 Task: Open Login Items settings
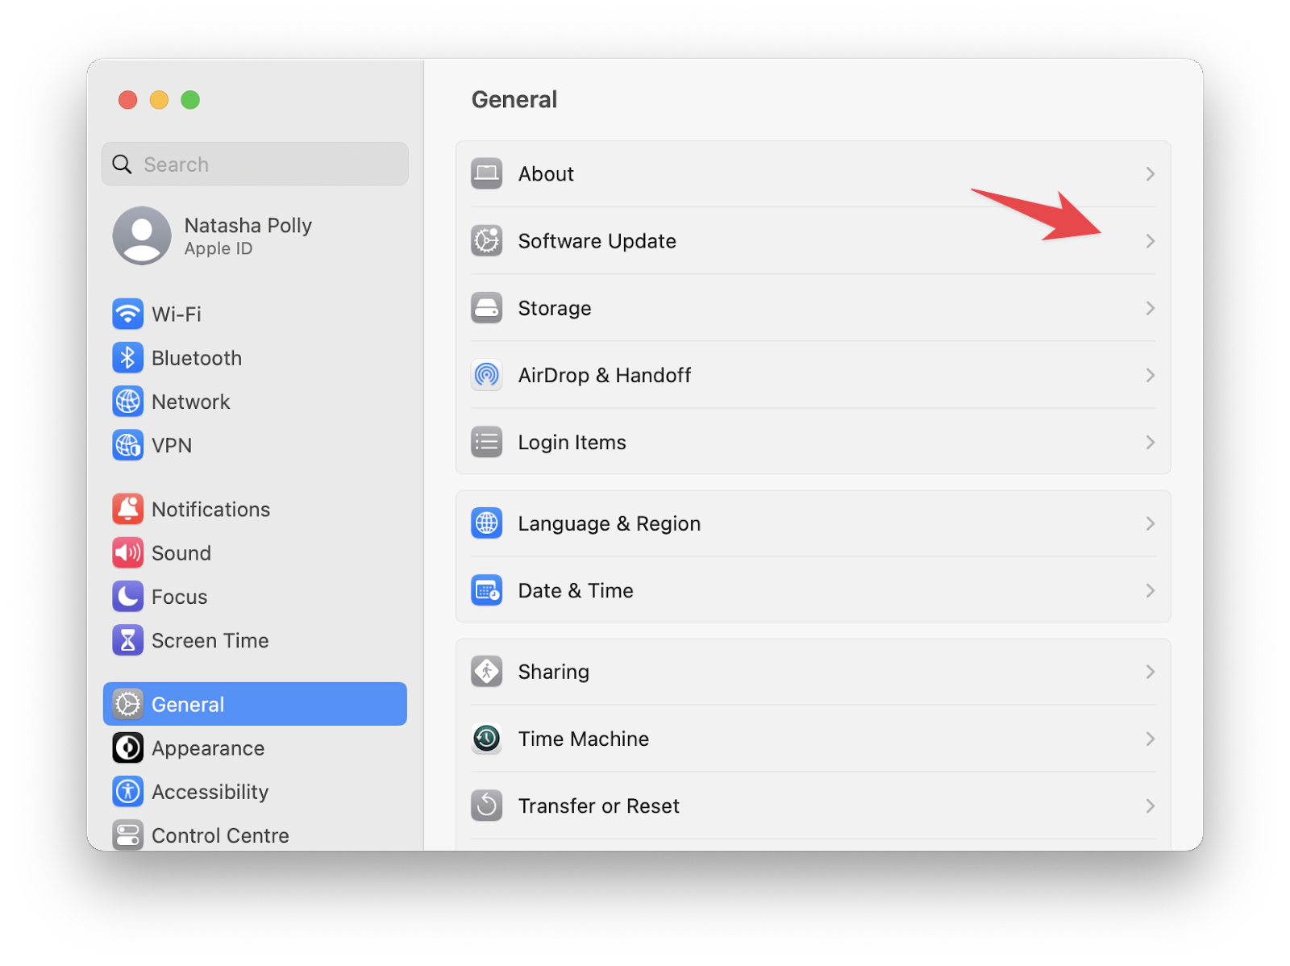point(572,442)
